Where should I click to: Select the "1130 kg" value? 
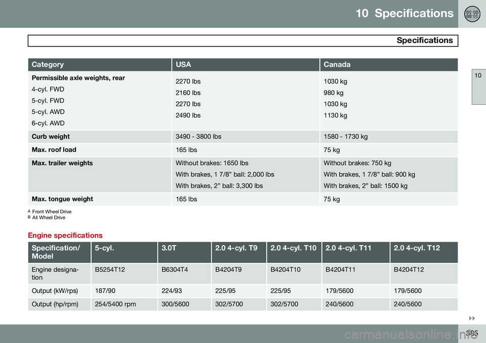pos(335,116)
